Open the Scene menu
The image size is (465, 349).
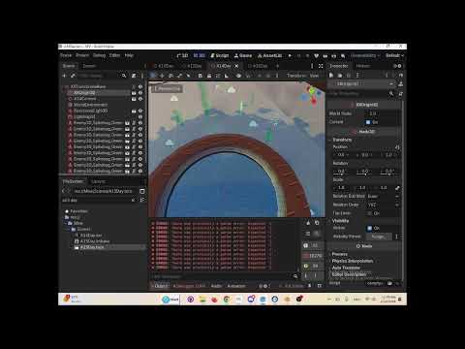[x=66, y=55]
